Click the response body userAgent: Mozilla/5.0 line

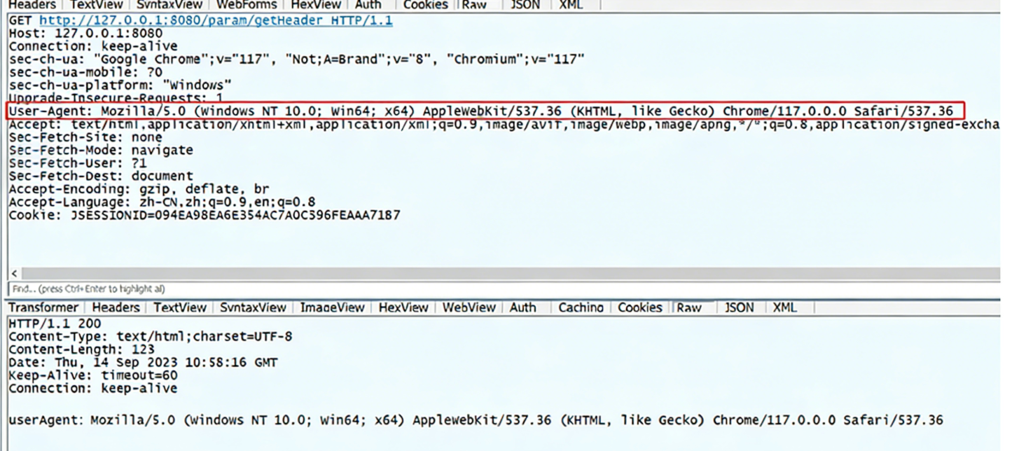click(x=476, y=420)
